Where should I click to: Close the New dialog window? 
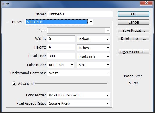(x=146, y=3)
